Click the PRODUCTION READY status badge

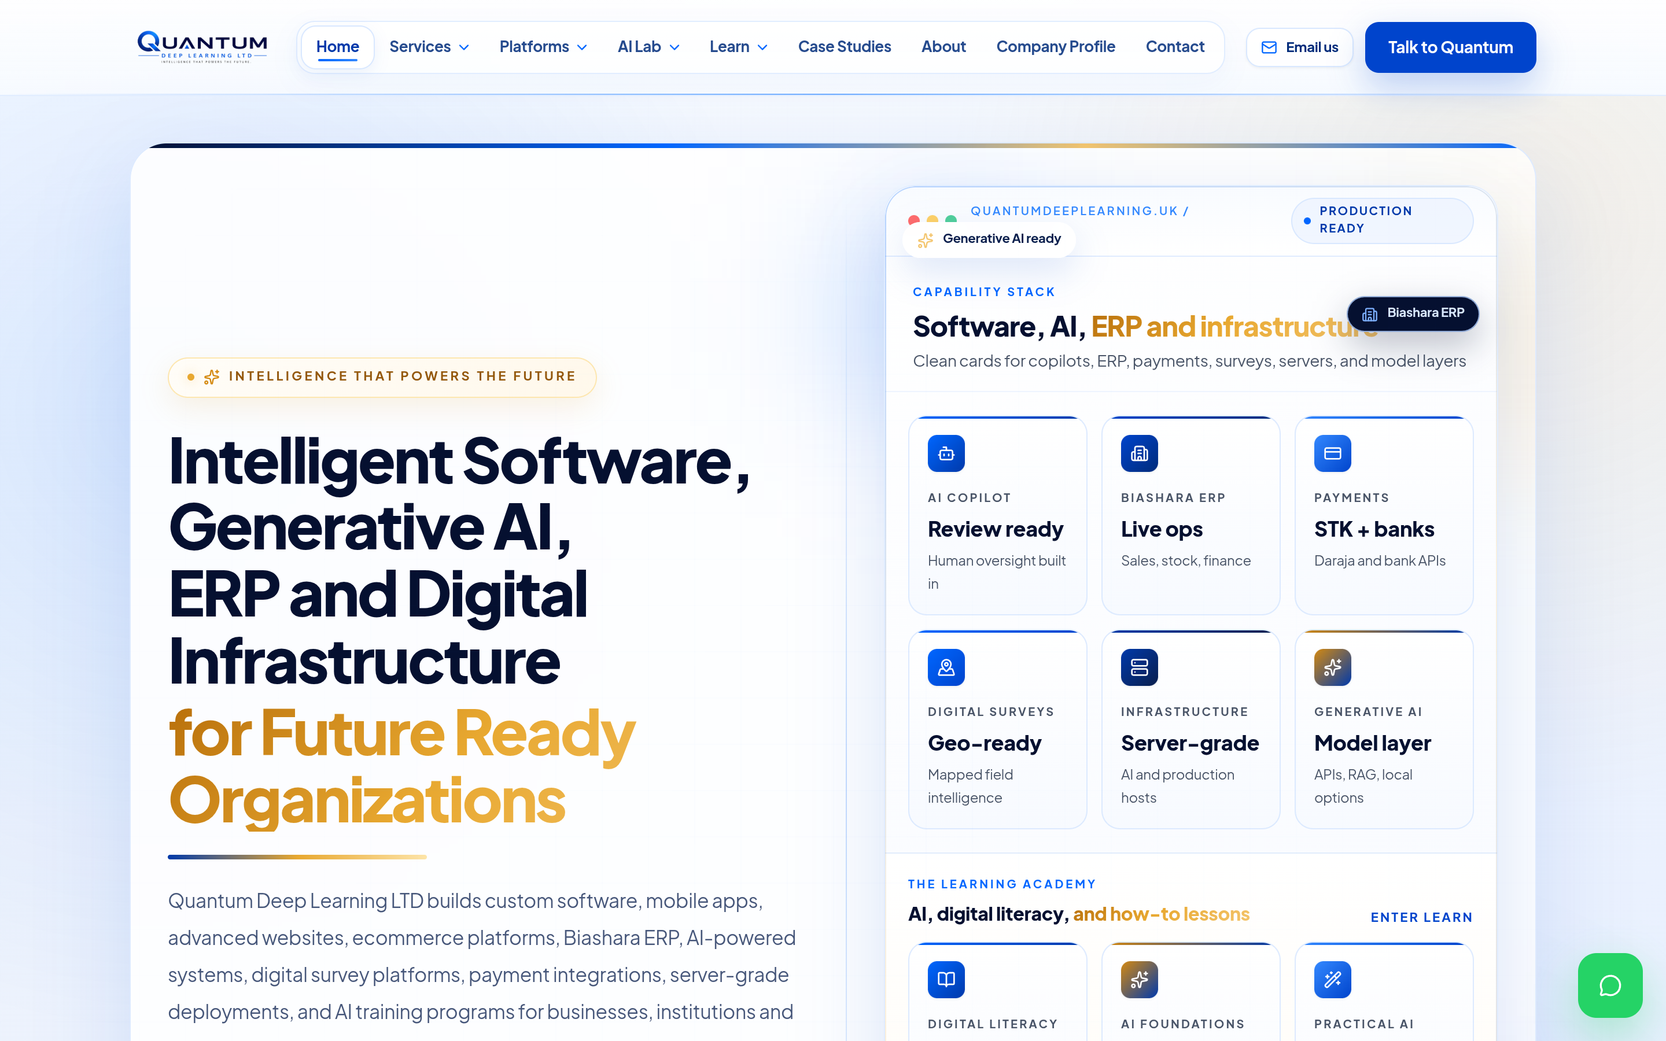1381,220
